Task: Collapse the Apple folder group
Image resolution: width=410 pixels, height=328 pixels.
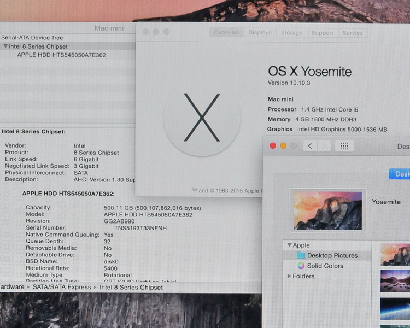Action: click(x=289, y=245)
